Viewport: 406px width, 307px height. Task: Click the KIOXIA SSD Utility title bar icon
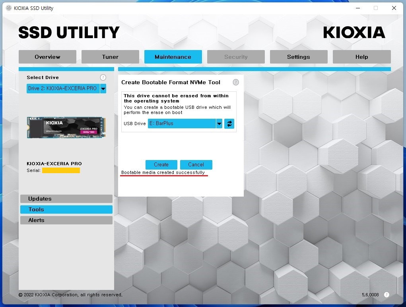point(9,8)
